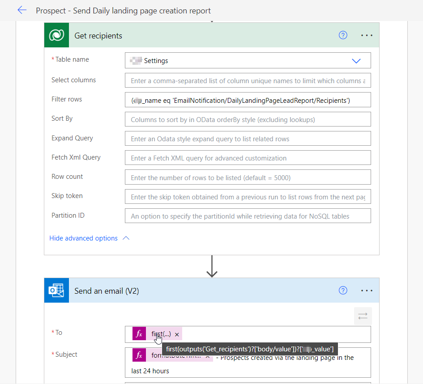Open the Send an email ellipsis menu
This screenshot has width=423, height=384.
coord(367,291)
